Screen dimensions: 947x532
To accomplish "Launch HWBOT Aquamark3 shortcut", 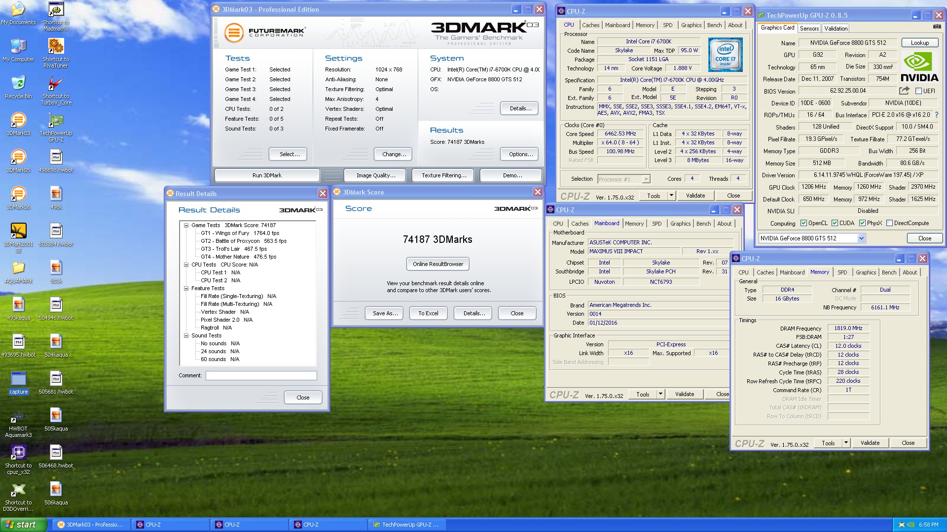I will (18, 423).
